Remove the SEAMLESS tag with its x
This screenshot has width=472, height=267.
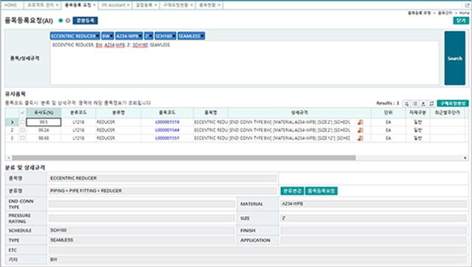202,36
